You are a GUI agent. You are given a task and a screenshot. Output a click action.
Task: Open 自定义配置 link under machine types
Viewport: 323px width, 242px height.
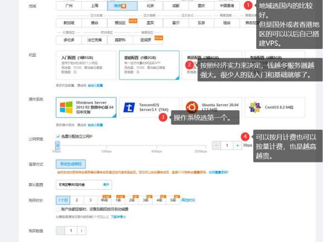point(95,85)
